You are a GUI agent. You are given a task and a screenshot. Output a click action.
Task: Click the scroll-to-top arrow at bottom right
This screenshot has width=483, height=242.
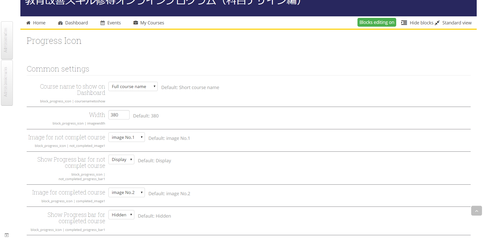pos(476,211)
